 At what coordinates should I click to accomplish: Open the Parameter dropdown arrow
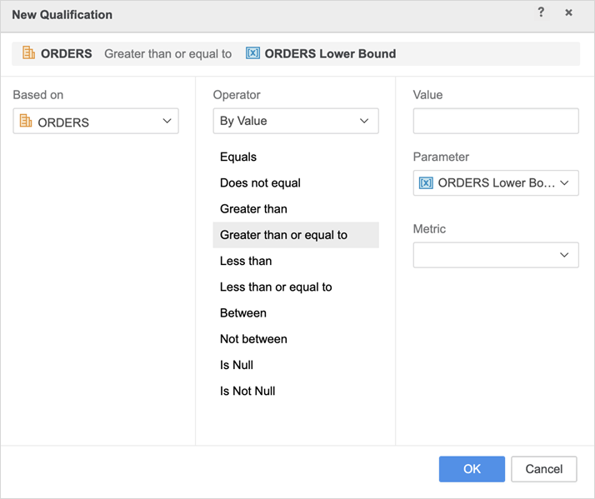pos(564,182)
